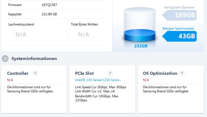The height and width of the screenshot is (117, 207).
Task: Click the blue disk cylinder graphic
Action: pyautogui.click(x=140, y=25)
